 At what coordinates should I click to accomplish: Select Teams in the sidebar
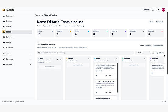pos(17,32)
